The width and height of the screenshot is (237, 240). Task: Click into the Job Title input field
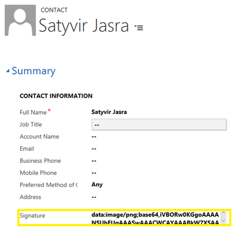click(159, 125)
